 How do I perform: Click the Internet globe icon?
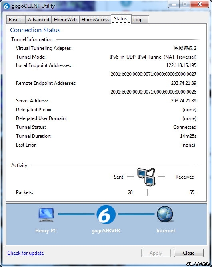pyautogui.click(x=165, y=214)
